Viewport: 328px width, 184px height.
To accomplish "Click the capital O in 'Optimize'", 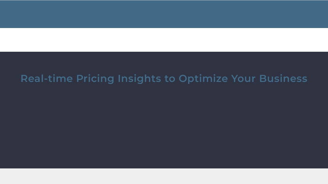I will (x=183, y=78).
